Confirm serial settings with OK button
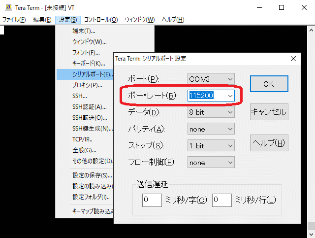Image resolution: width=315 pixels, height=238 pixels. pyautogui.click(x=269, y=84)
